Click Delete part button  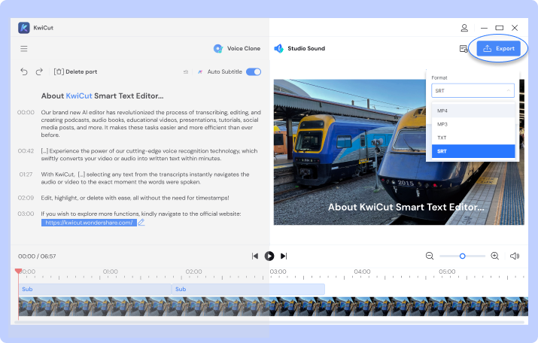click(x=75, y=71)
